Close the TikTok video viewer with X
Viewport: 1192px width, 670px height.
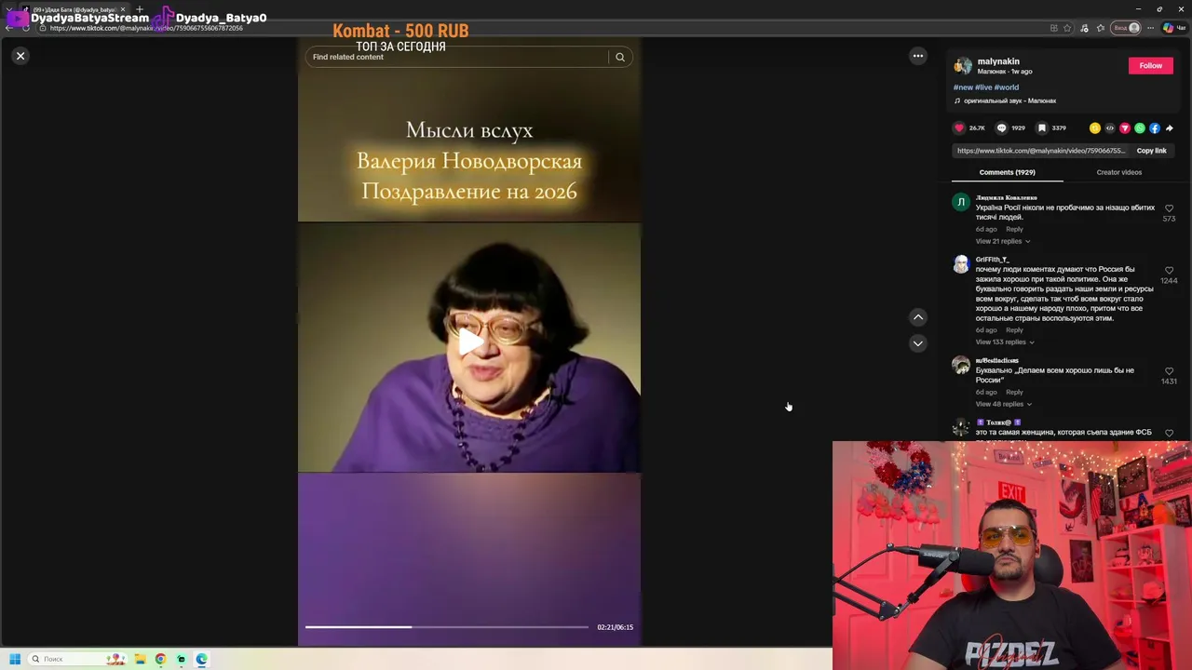[20, 56]
